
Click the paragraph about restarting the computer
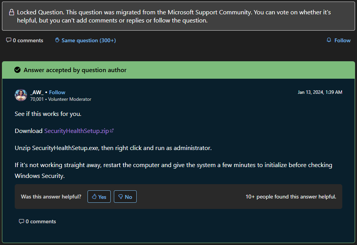(x=173, y=170)
